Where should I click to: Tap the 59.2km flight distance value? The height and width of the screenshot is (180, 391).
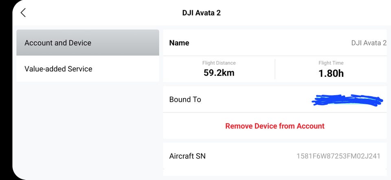tap(219, 73)
